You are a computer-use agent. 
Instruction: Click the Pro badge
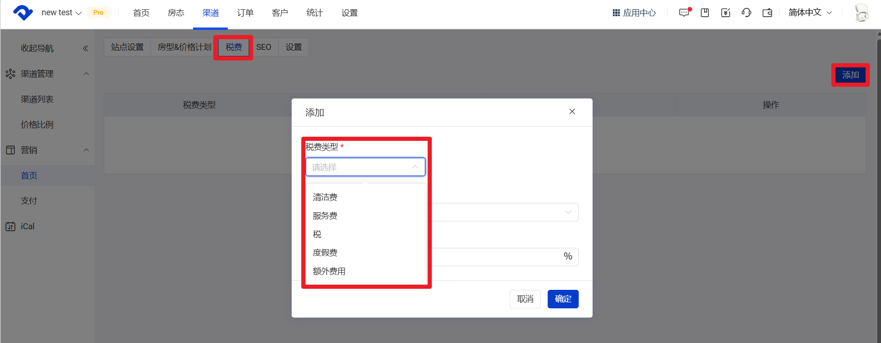(98, 12)
